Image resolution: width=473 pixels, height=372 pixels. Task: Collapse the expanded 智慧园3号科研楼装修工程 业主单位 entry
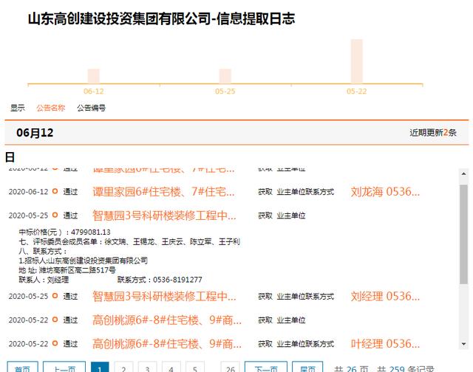pos(164,216)
